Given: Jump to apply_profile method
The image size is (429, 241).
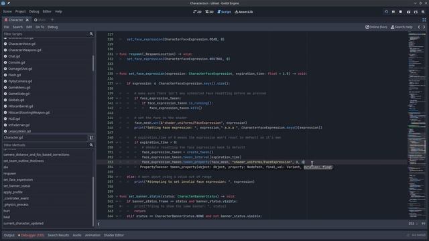Looking at the screenshot, I should pyautogui.click(x=13, y=192).
